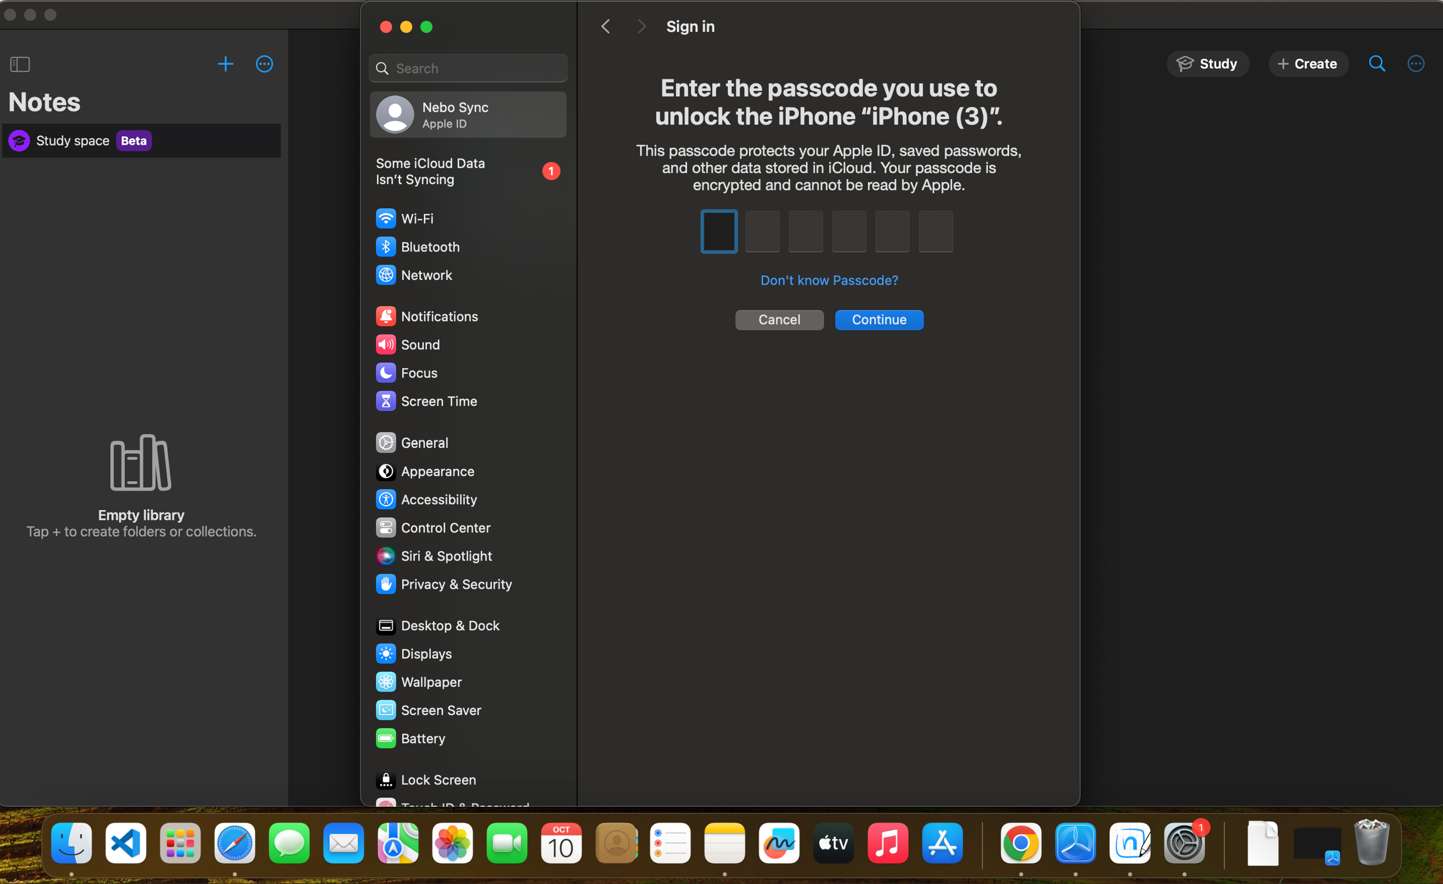Select Privacy & Security in sidebar

(455, 584)
